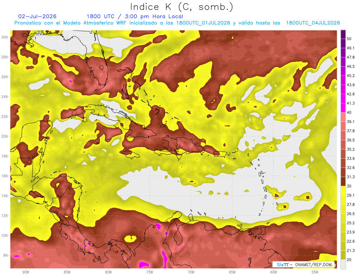Click the color scale value '46.5'
Viewport: 357px width, 276px height.
(351, 66)
